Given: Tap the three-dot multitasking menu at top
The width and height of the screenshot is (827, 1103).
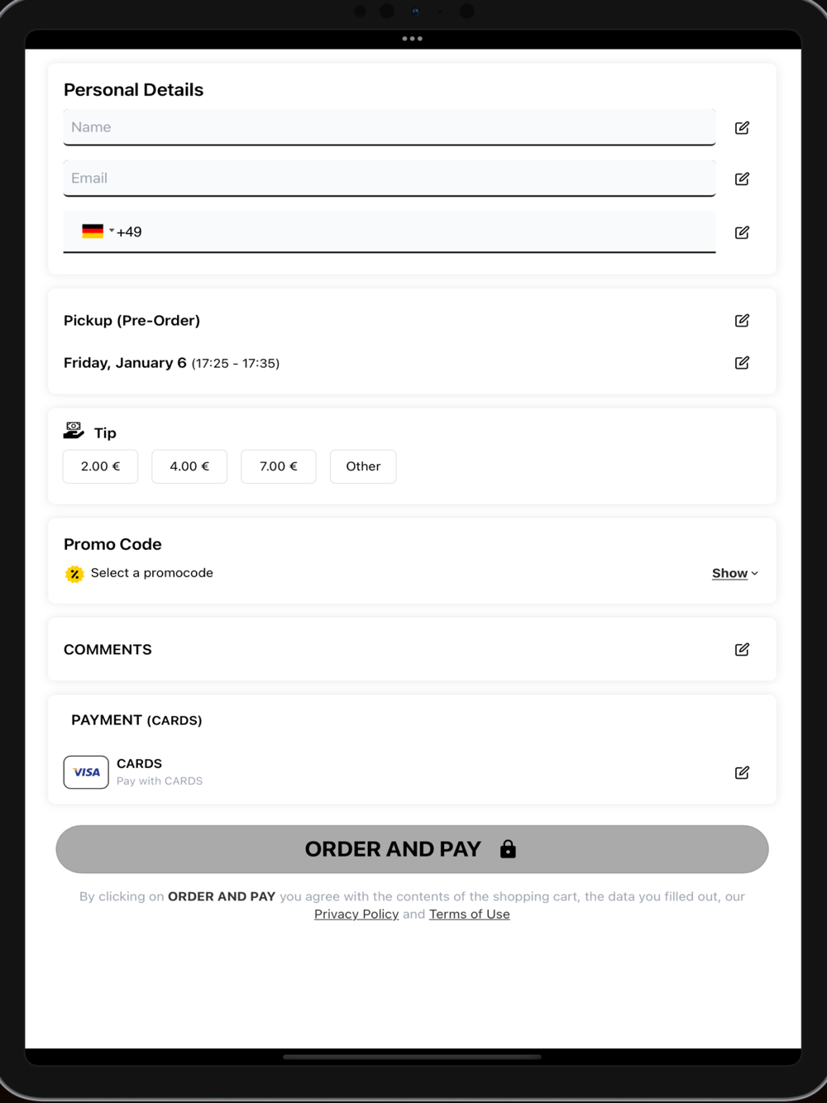Looking at the screenshot, I should [x=412, y=39].
